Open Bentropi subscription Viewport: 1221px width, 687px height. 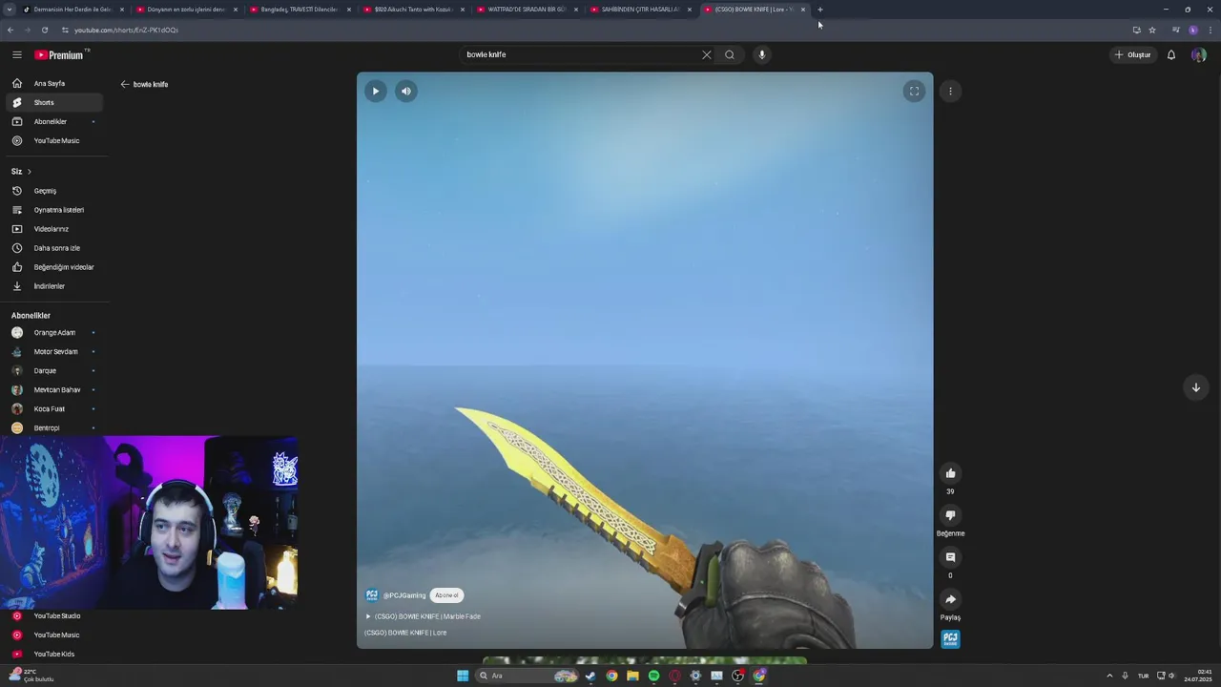pyautogui.click(x=54, y=427)
